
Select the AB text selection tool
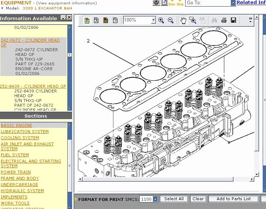(x=202, y=20)
